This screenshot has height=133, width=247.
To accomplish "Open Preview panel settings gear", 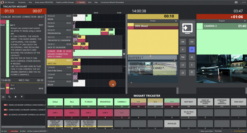I will tap(176, 21).
